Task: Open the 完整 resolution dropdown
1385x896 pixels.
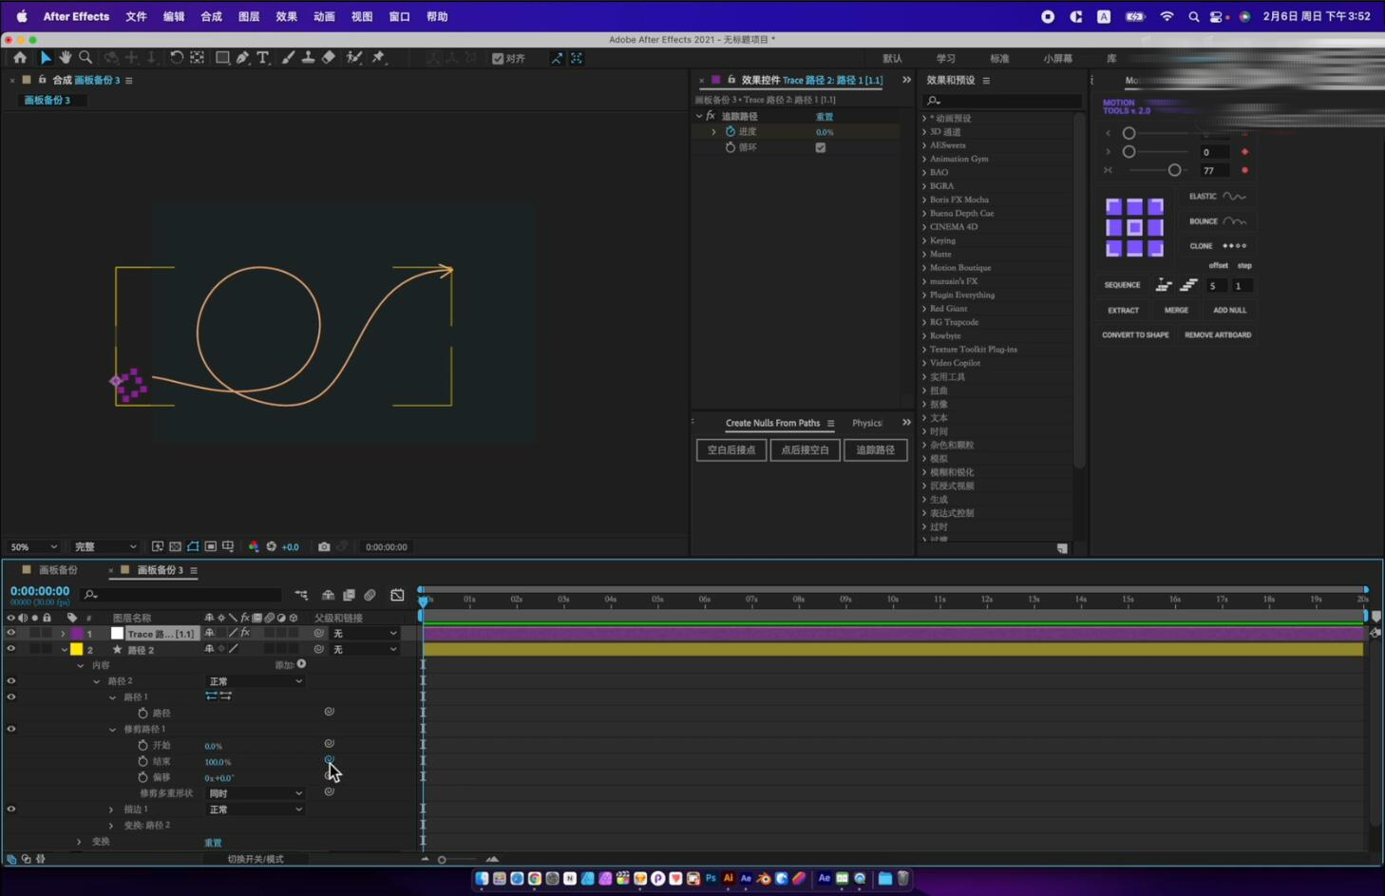Action: pyautogui.click(x=104, y=547)
